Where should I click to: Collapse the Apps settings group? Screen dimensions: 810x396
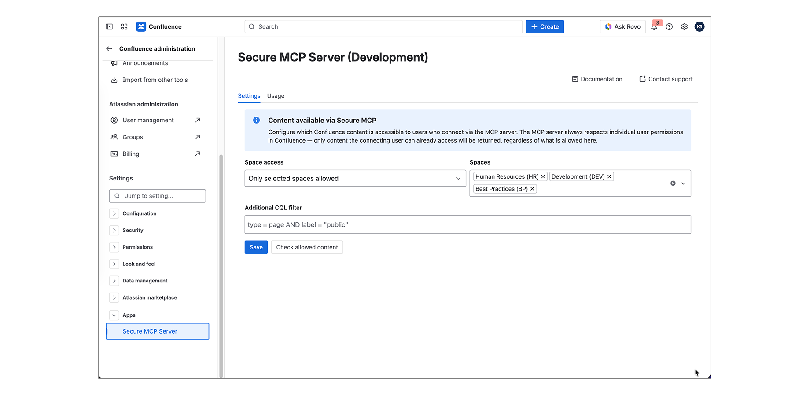114,315
